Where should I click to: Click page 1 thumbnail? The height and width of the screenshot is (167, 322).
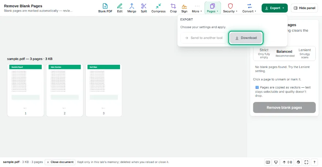[x=26, y=90]
